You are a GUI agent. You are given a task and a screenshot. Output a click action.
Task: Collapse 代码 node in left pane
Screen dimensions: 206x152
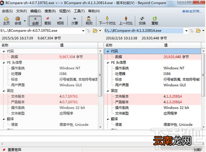coord(4,51)
